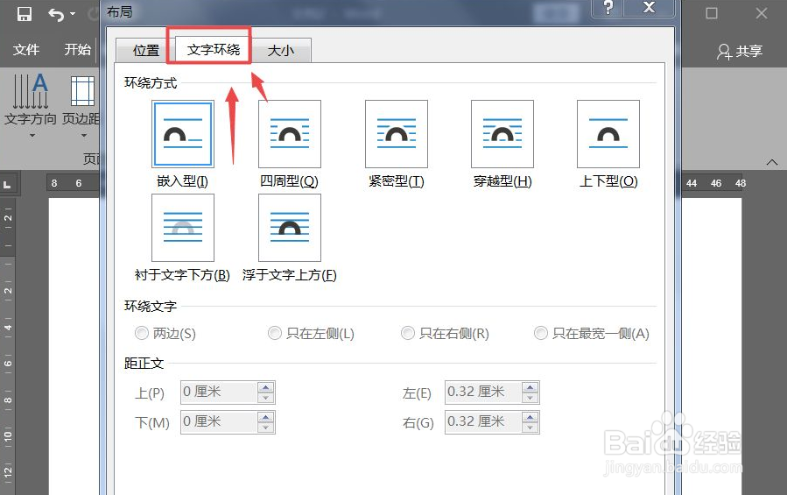Choose the 四周型 wrapping style icon
The height and width of the screenshot is (495, 787).
point(290,134)
